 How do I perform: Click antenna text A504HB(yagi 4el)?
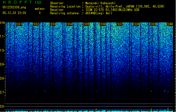pos(99,13)
